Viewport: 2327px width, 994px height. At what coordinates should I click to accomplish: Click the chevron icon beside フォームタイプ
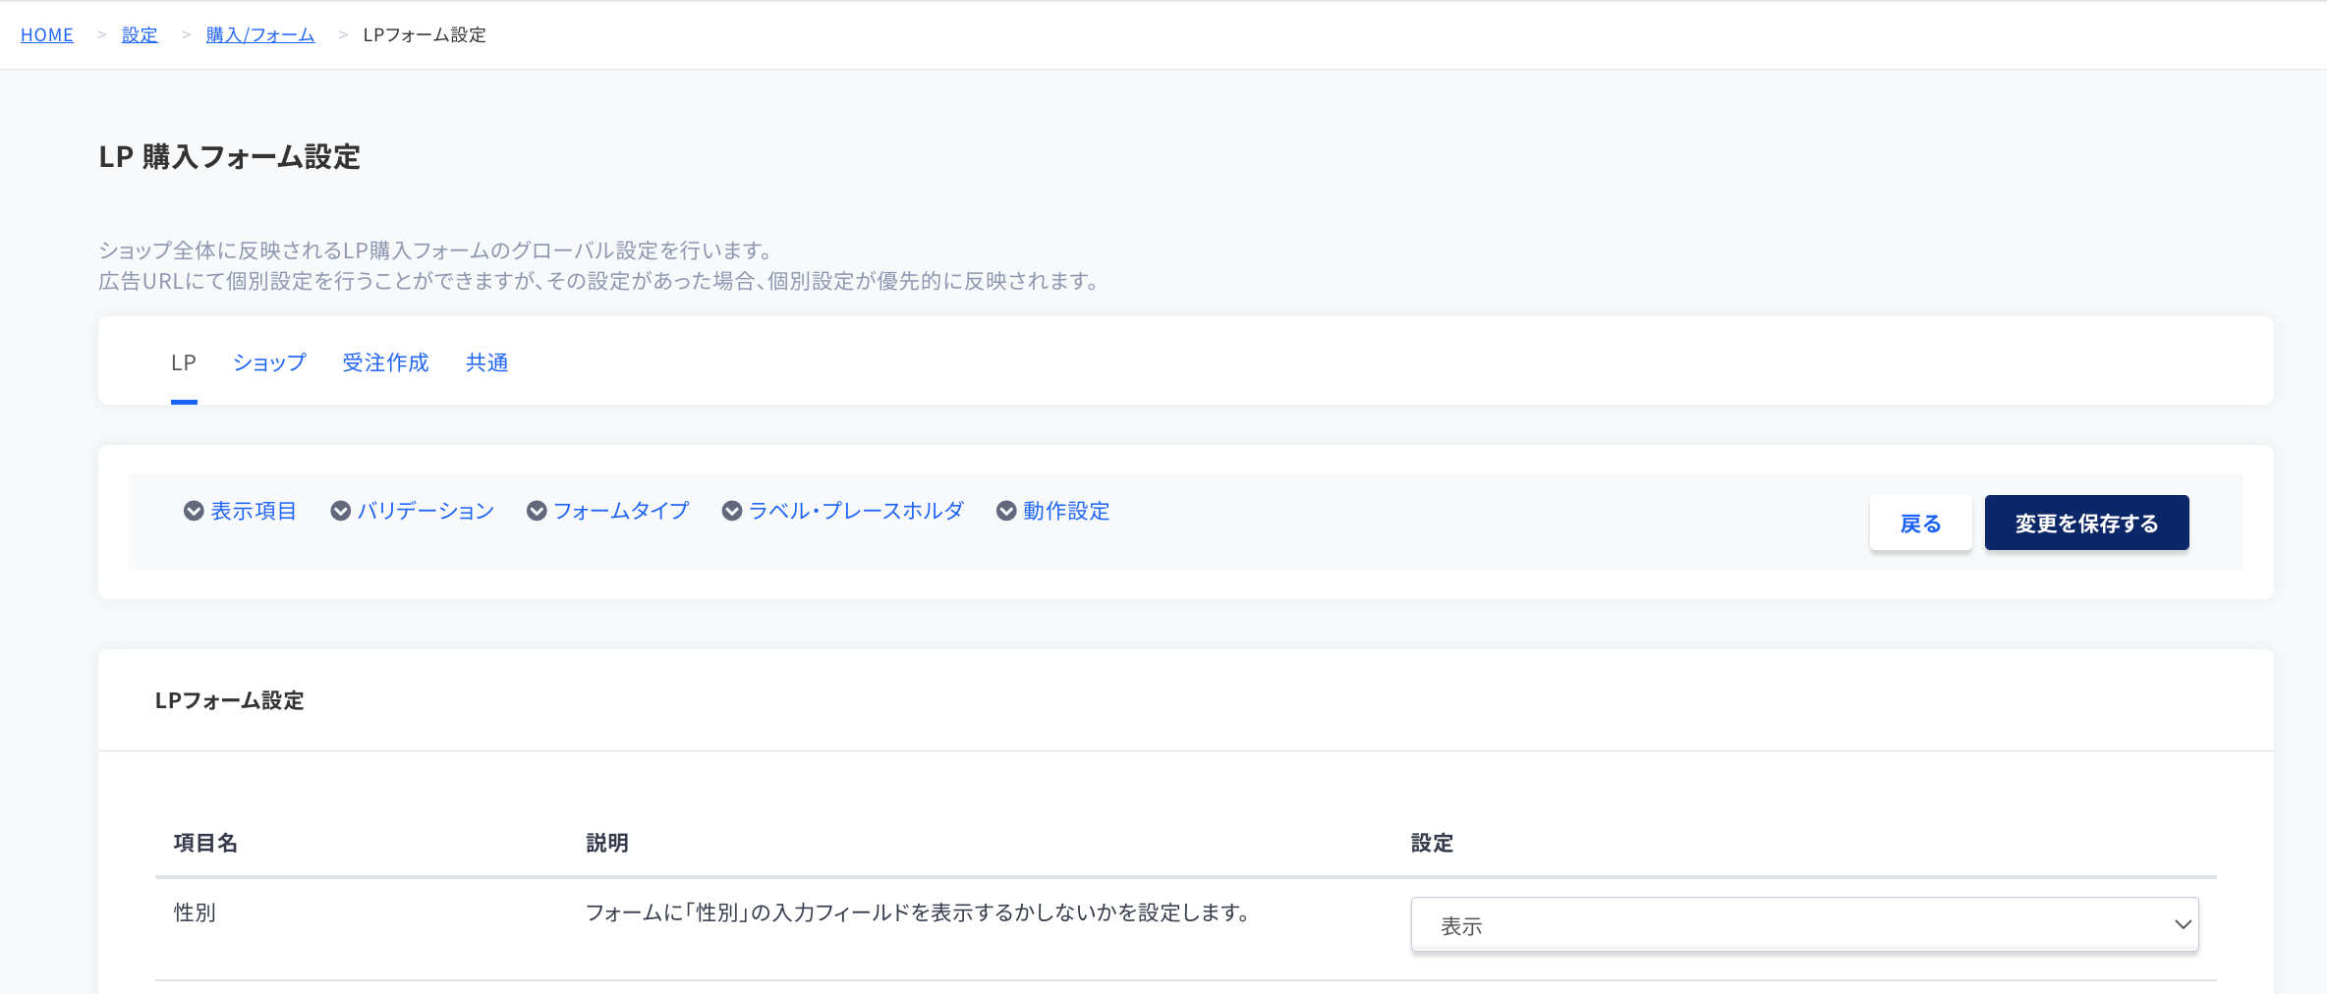click(x=537, y=511)
